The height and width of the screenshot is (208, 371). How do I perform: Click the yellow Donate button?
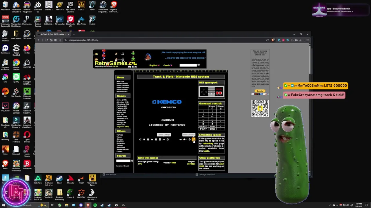tap(260, 91)
